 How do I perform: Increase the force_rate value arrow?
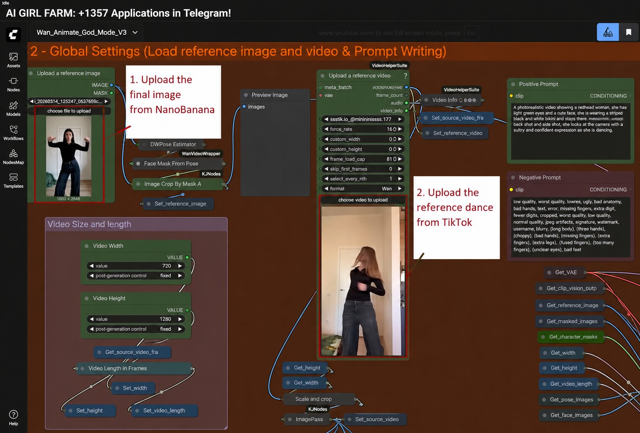click(x=400, y=129)
